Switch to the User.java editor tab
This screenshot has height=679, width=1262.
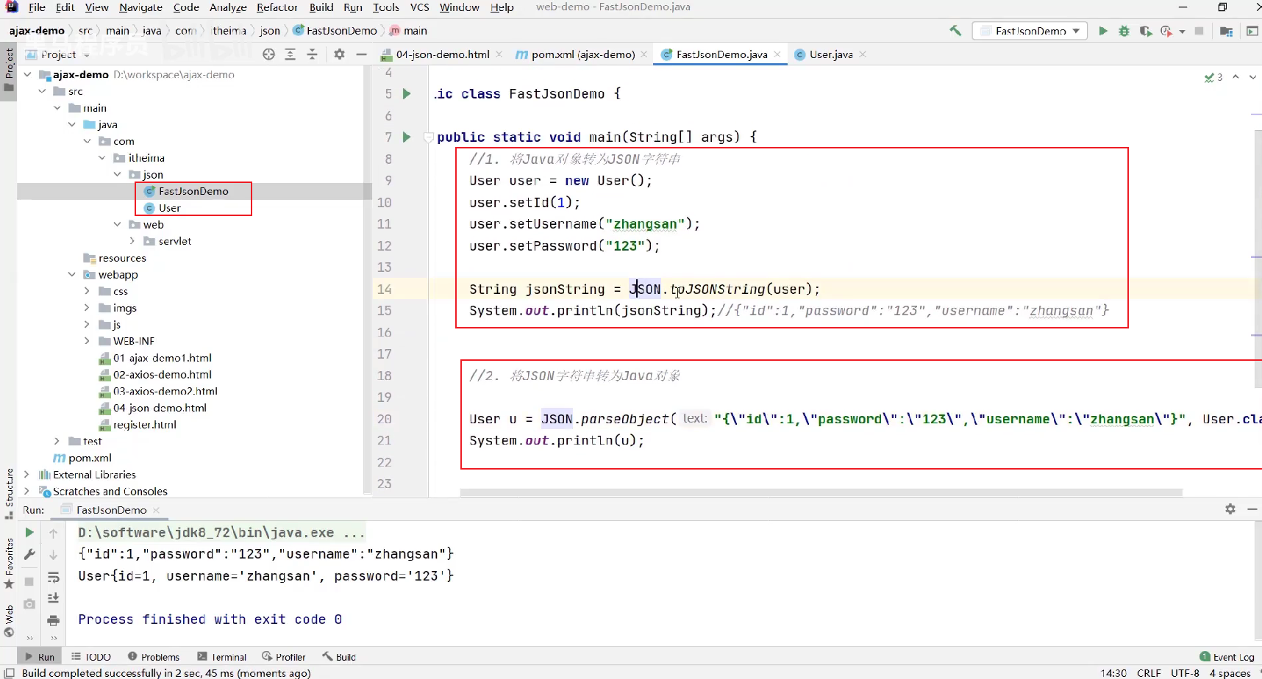(830, 54)
